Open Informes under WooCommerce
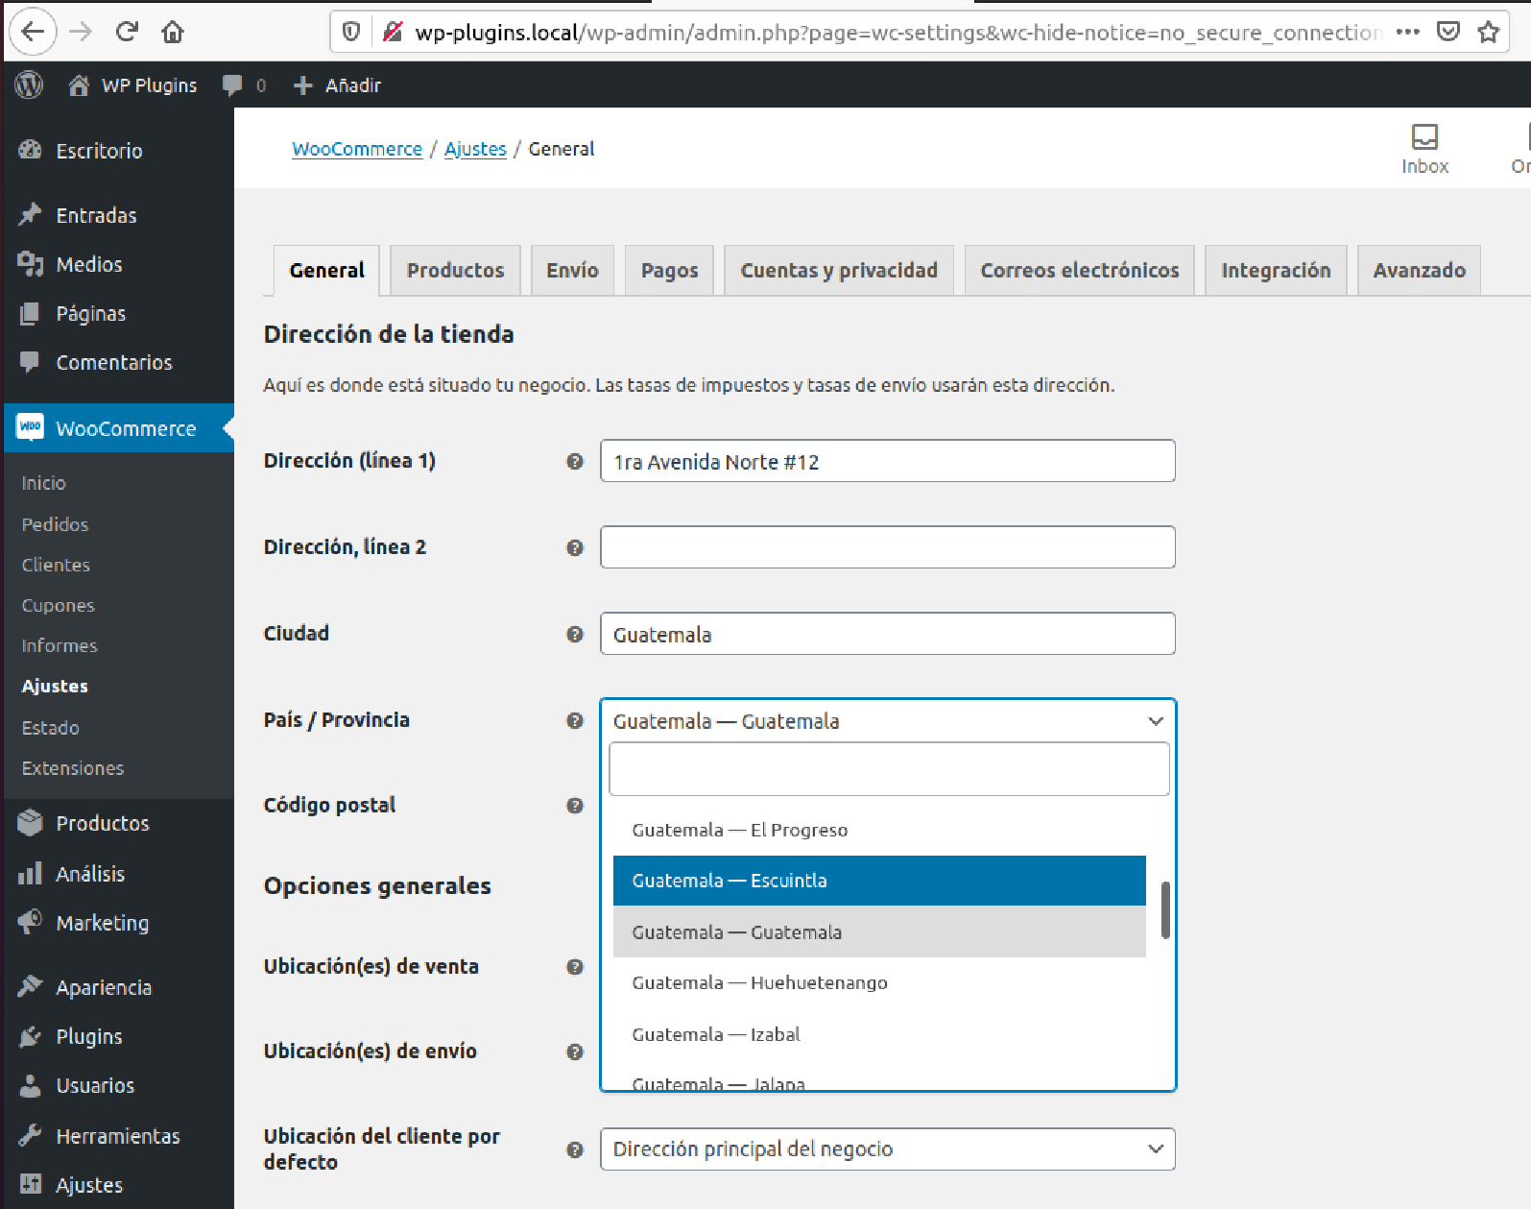The height and width of the screenshot is (1209, 1531). point(60,645)
